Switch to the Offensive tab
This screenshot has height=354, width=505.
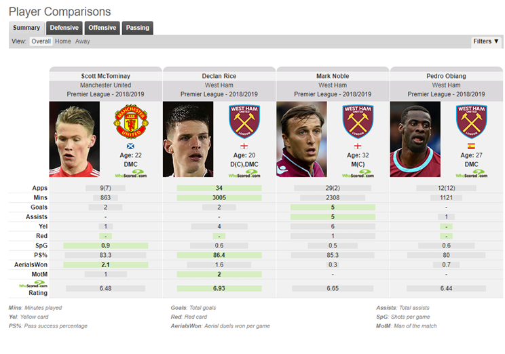pyautogui.click(x=102, y=28)
